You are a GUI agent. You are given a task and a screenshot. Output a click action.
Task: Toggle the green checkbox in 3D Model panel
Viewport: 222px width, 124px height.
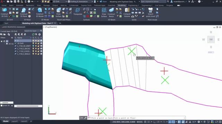tap(53, 16)
